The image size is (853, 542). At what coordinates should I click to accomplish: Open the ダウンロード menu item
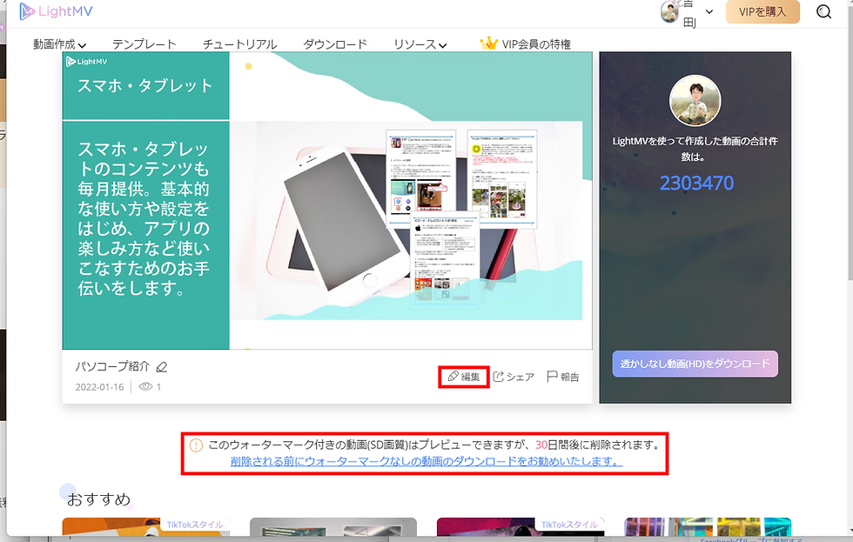(335, 44)
